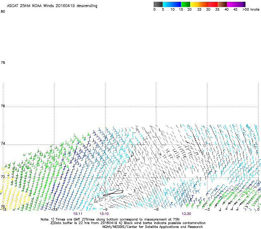The width and height of the screenshot is (261, 229).
Task: Click the "-3" longitude axis label
Action: pyautogui.click(x=207, y=210)
